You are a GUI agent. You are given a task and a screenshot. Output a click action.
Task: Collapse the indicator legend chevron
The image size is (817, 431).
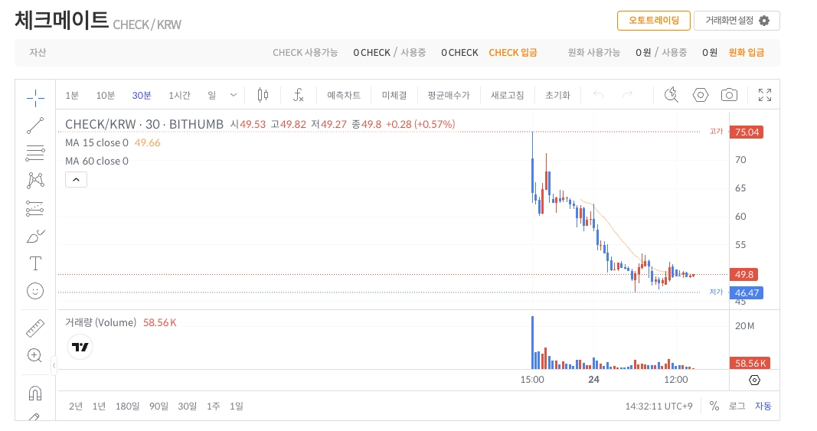(x=76, y=180)
